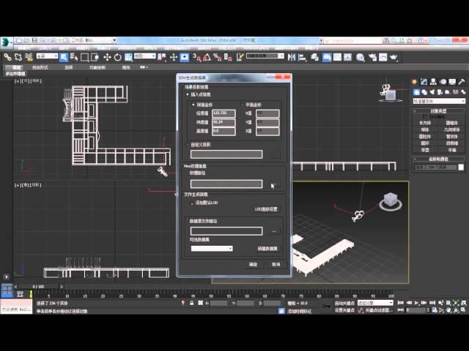Open the 对象绘制 ribbon tab

point(97,67)
